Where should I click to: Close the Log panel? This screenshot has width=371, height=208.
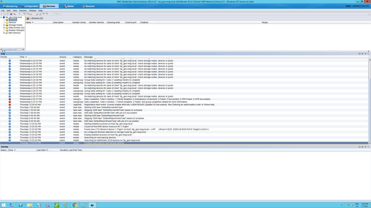[x=368, y=54]
